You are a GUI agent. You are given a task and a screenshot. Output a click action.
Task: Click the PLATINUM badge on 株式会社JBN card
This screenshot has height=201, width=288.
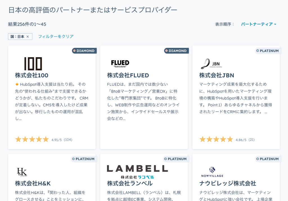(267, 51)
